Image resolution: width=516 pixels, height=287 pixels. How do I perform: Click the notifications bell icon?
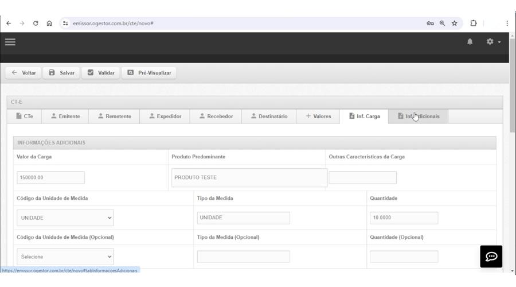click(x=470, y=42)
